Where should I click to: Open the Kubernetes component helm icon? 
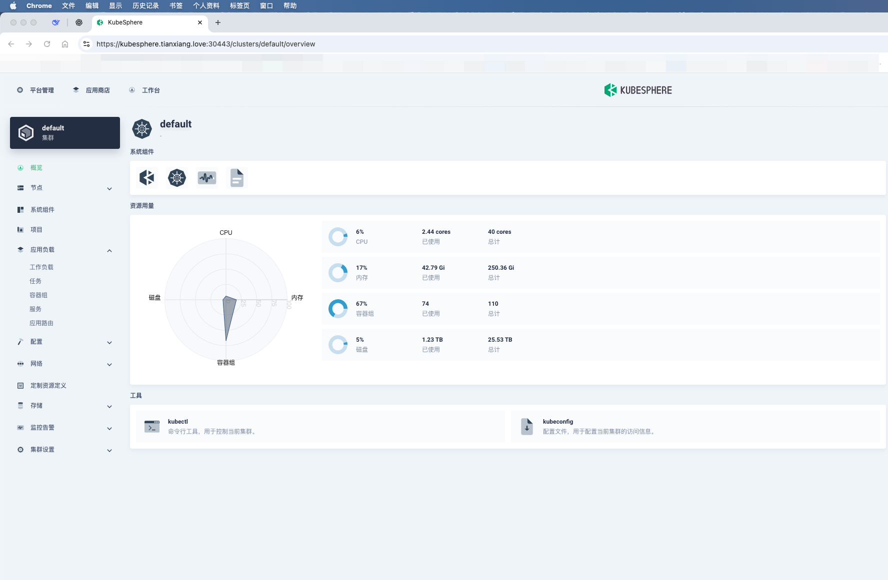pyautogui.click(x=177, y=178)
